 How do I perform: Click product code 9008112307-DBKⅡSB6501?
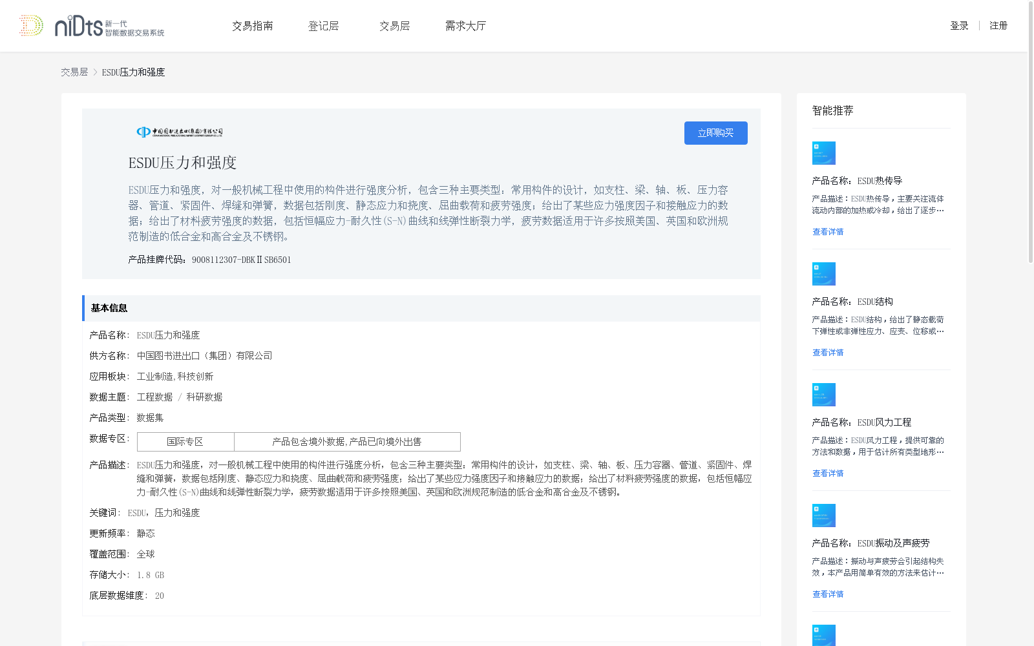point(241,260)
